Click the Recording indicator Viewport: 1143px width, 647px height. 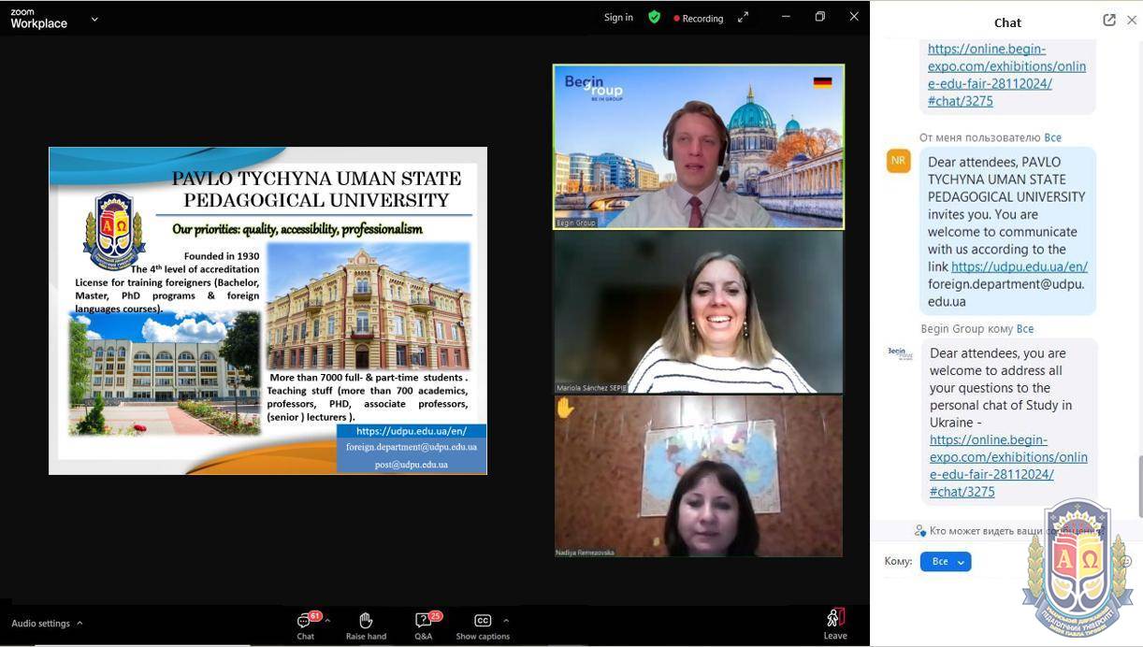point(699,18)
